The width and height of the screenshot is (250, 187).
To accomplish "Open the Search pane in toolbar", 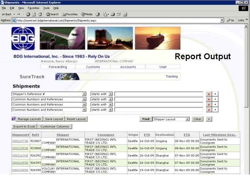I will [52, 14].
